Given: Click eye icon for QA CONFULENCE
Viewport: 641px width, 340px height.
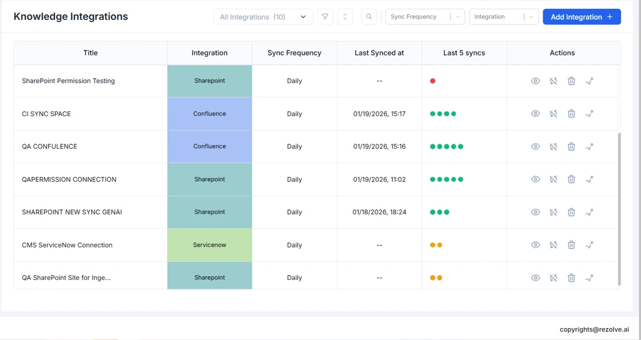Looking at the screenshot, I should click(x=535, y=147).
